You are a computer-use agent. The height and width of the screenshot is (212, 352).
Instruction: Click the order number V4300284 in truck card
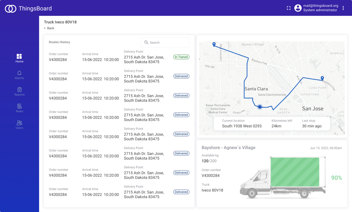[211, 176]
